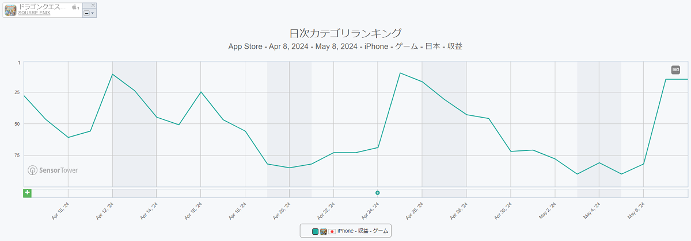Remove app with the X button
Screen dimensions: 691x241
[93, 5]
